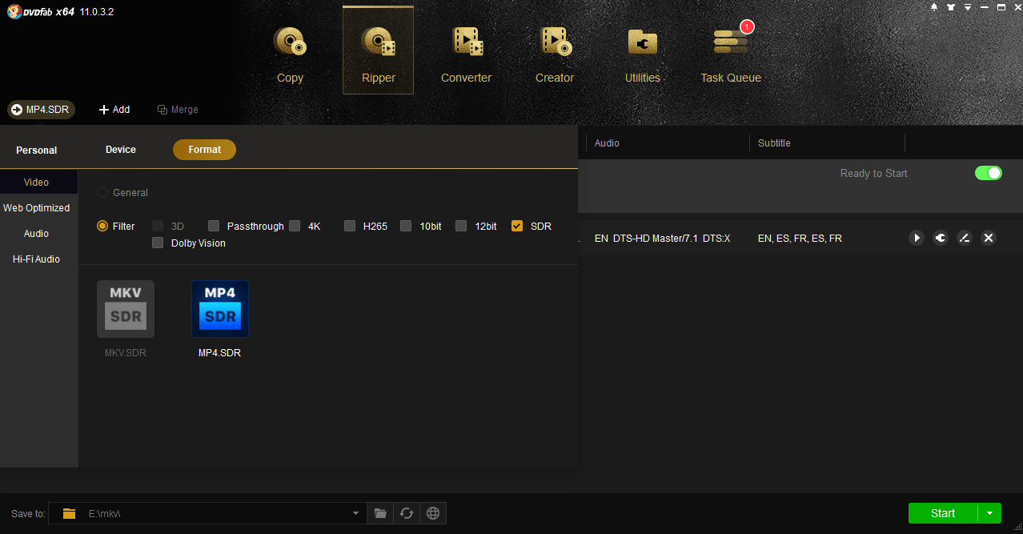Play preview of the loaded title
This screenshot has width=1023, height=534.
pos(917,238)
